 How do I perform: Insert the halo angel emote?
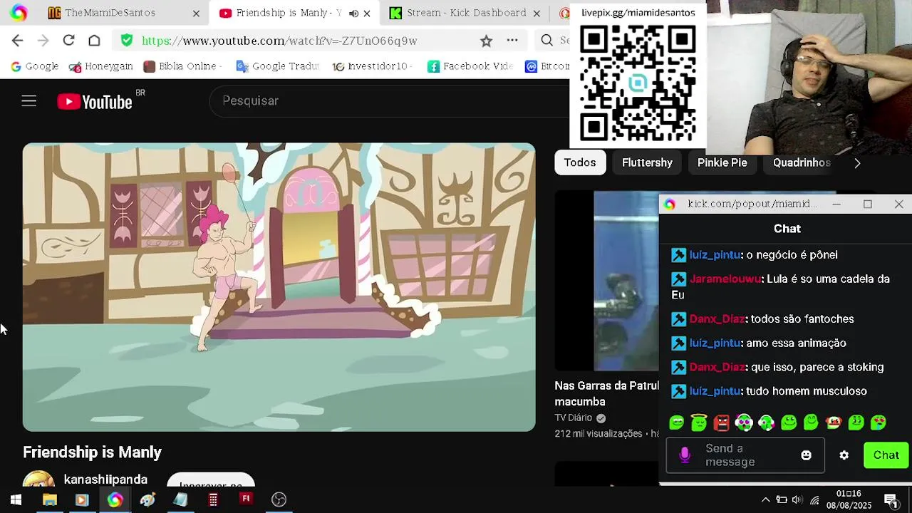click(699, 423)
